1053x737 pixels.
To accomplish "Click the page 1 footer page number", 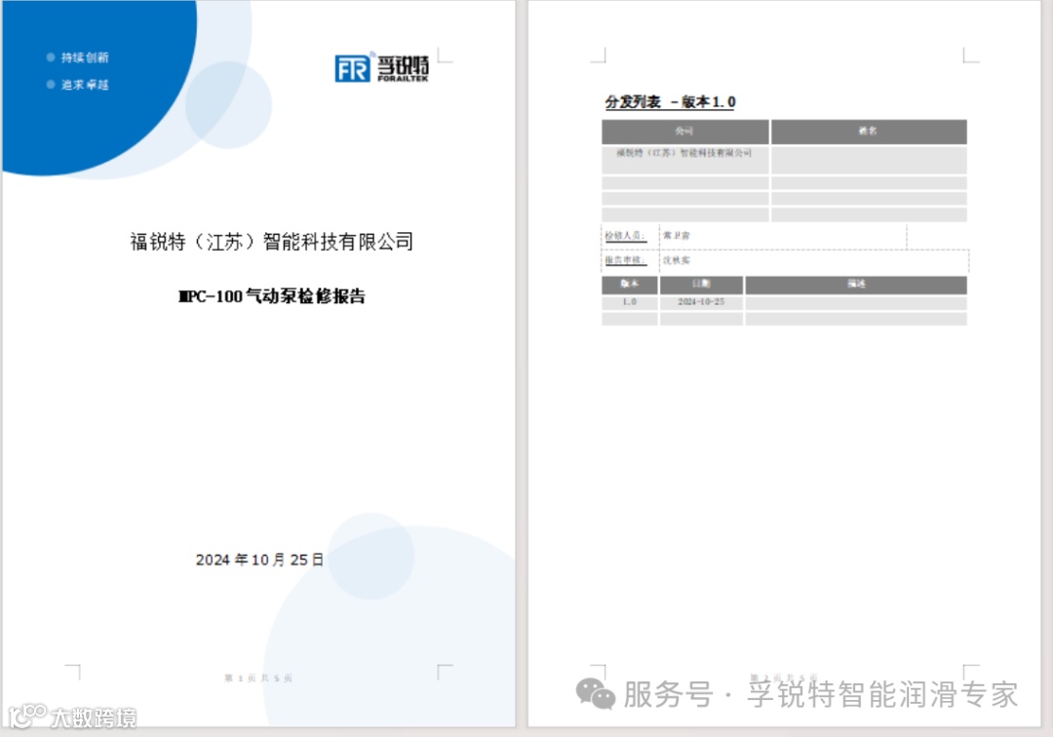I will pyautogui.click(x=258, y=678).
